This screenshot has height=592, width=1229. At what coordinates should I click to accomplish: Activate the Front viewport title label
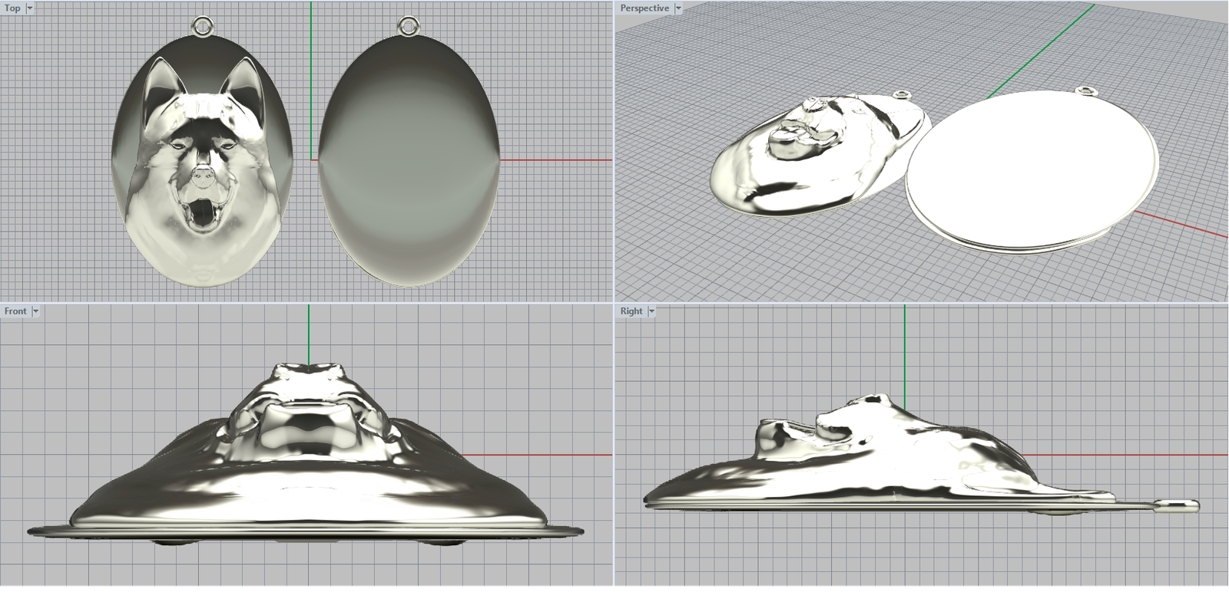pos(15,311)
